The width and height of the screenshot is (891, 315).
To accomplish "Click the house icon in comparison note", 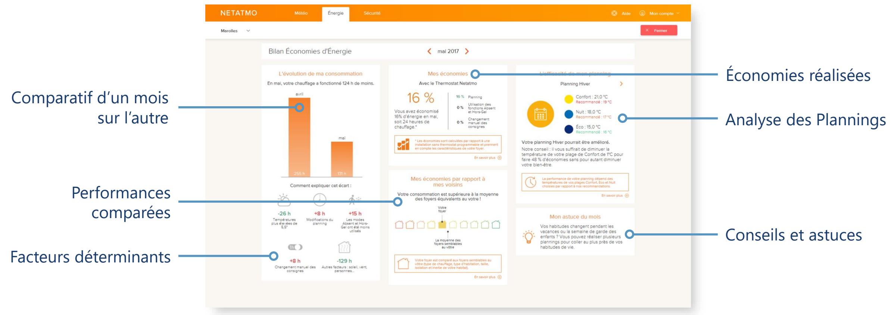I will coord(404,264).
